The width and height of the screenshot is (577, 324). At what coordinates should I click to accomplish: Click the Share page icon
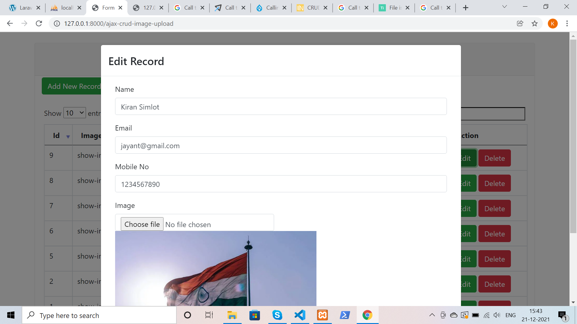[x=520, y=23]
